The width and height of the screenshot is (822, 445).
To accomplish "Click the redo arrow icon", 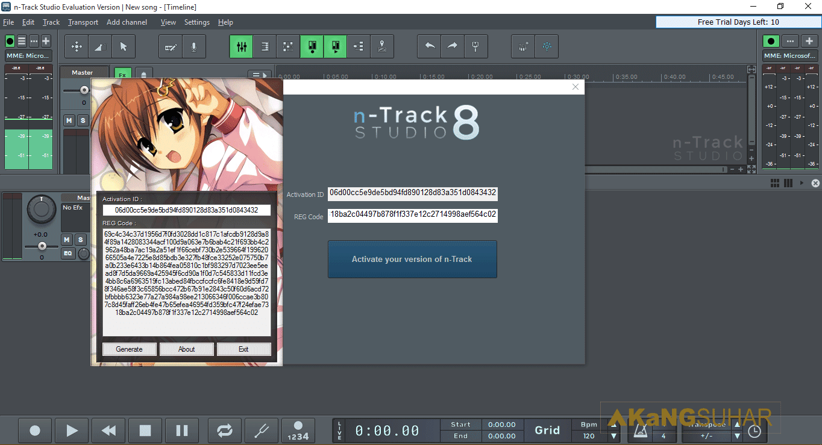I will coord(453,46).
